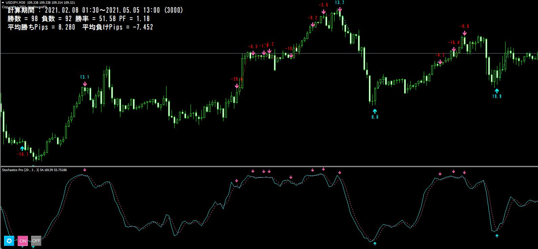Click the Stochastics Pro (20, 3, 3) label
The width and height of the screenshot is (538, 249).
pyautogui.click(x=34, y=170)
